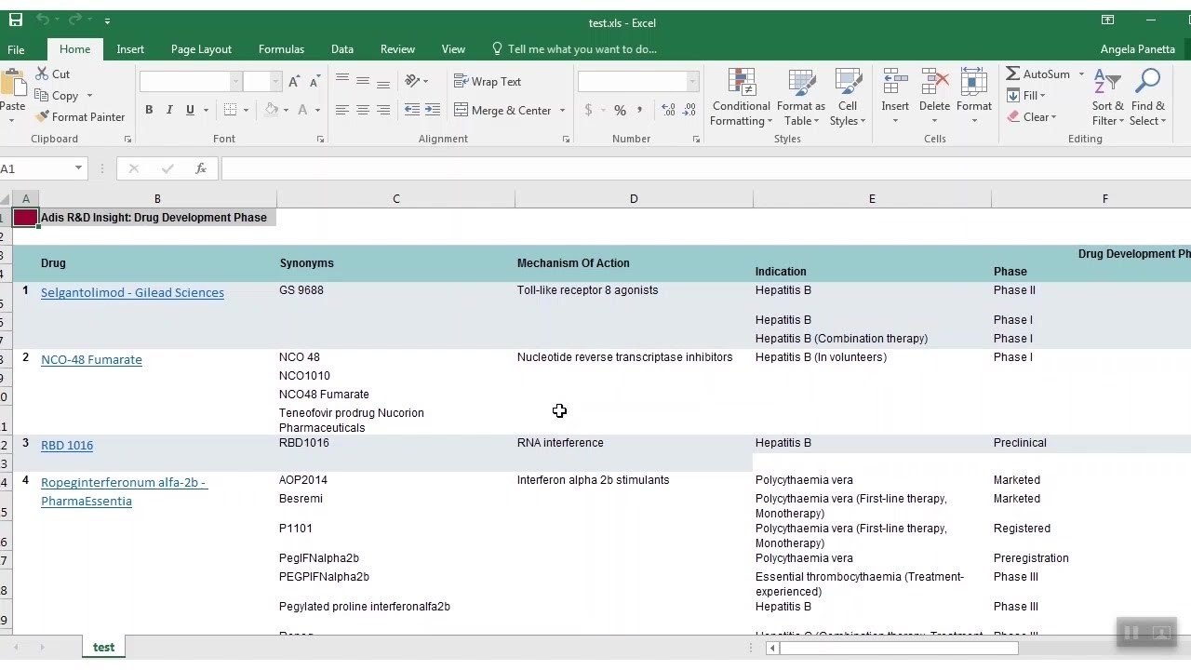Open Sort & Filter options
The height and width of the screenshot is (670, 1191).
pyautogui.click(x=1107, y=97)
